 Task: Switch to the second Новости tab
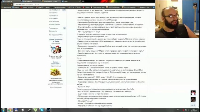(31, 1)
